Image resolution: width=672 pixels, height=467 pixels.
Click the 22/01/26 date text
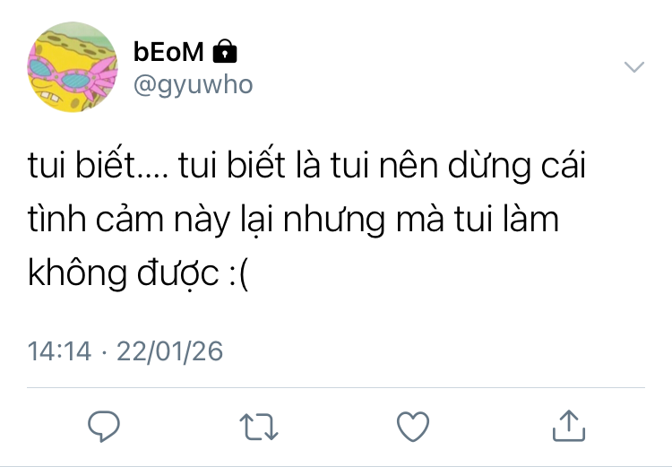pyautogui.click(x=169, y=351)
